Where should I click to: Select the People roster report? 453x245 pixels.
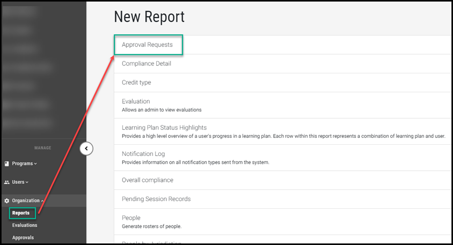click(x=131, y=218)
